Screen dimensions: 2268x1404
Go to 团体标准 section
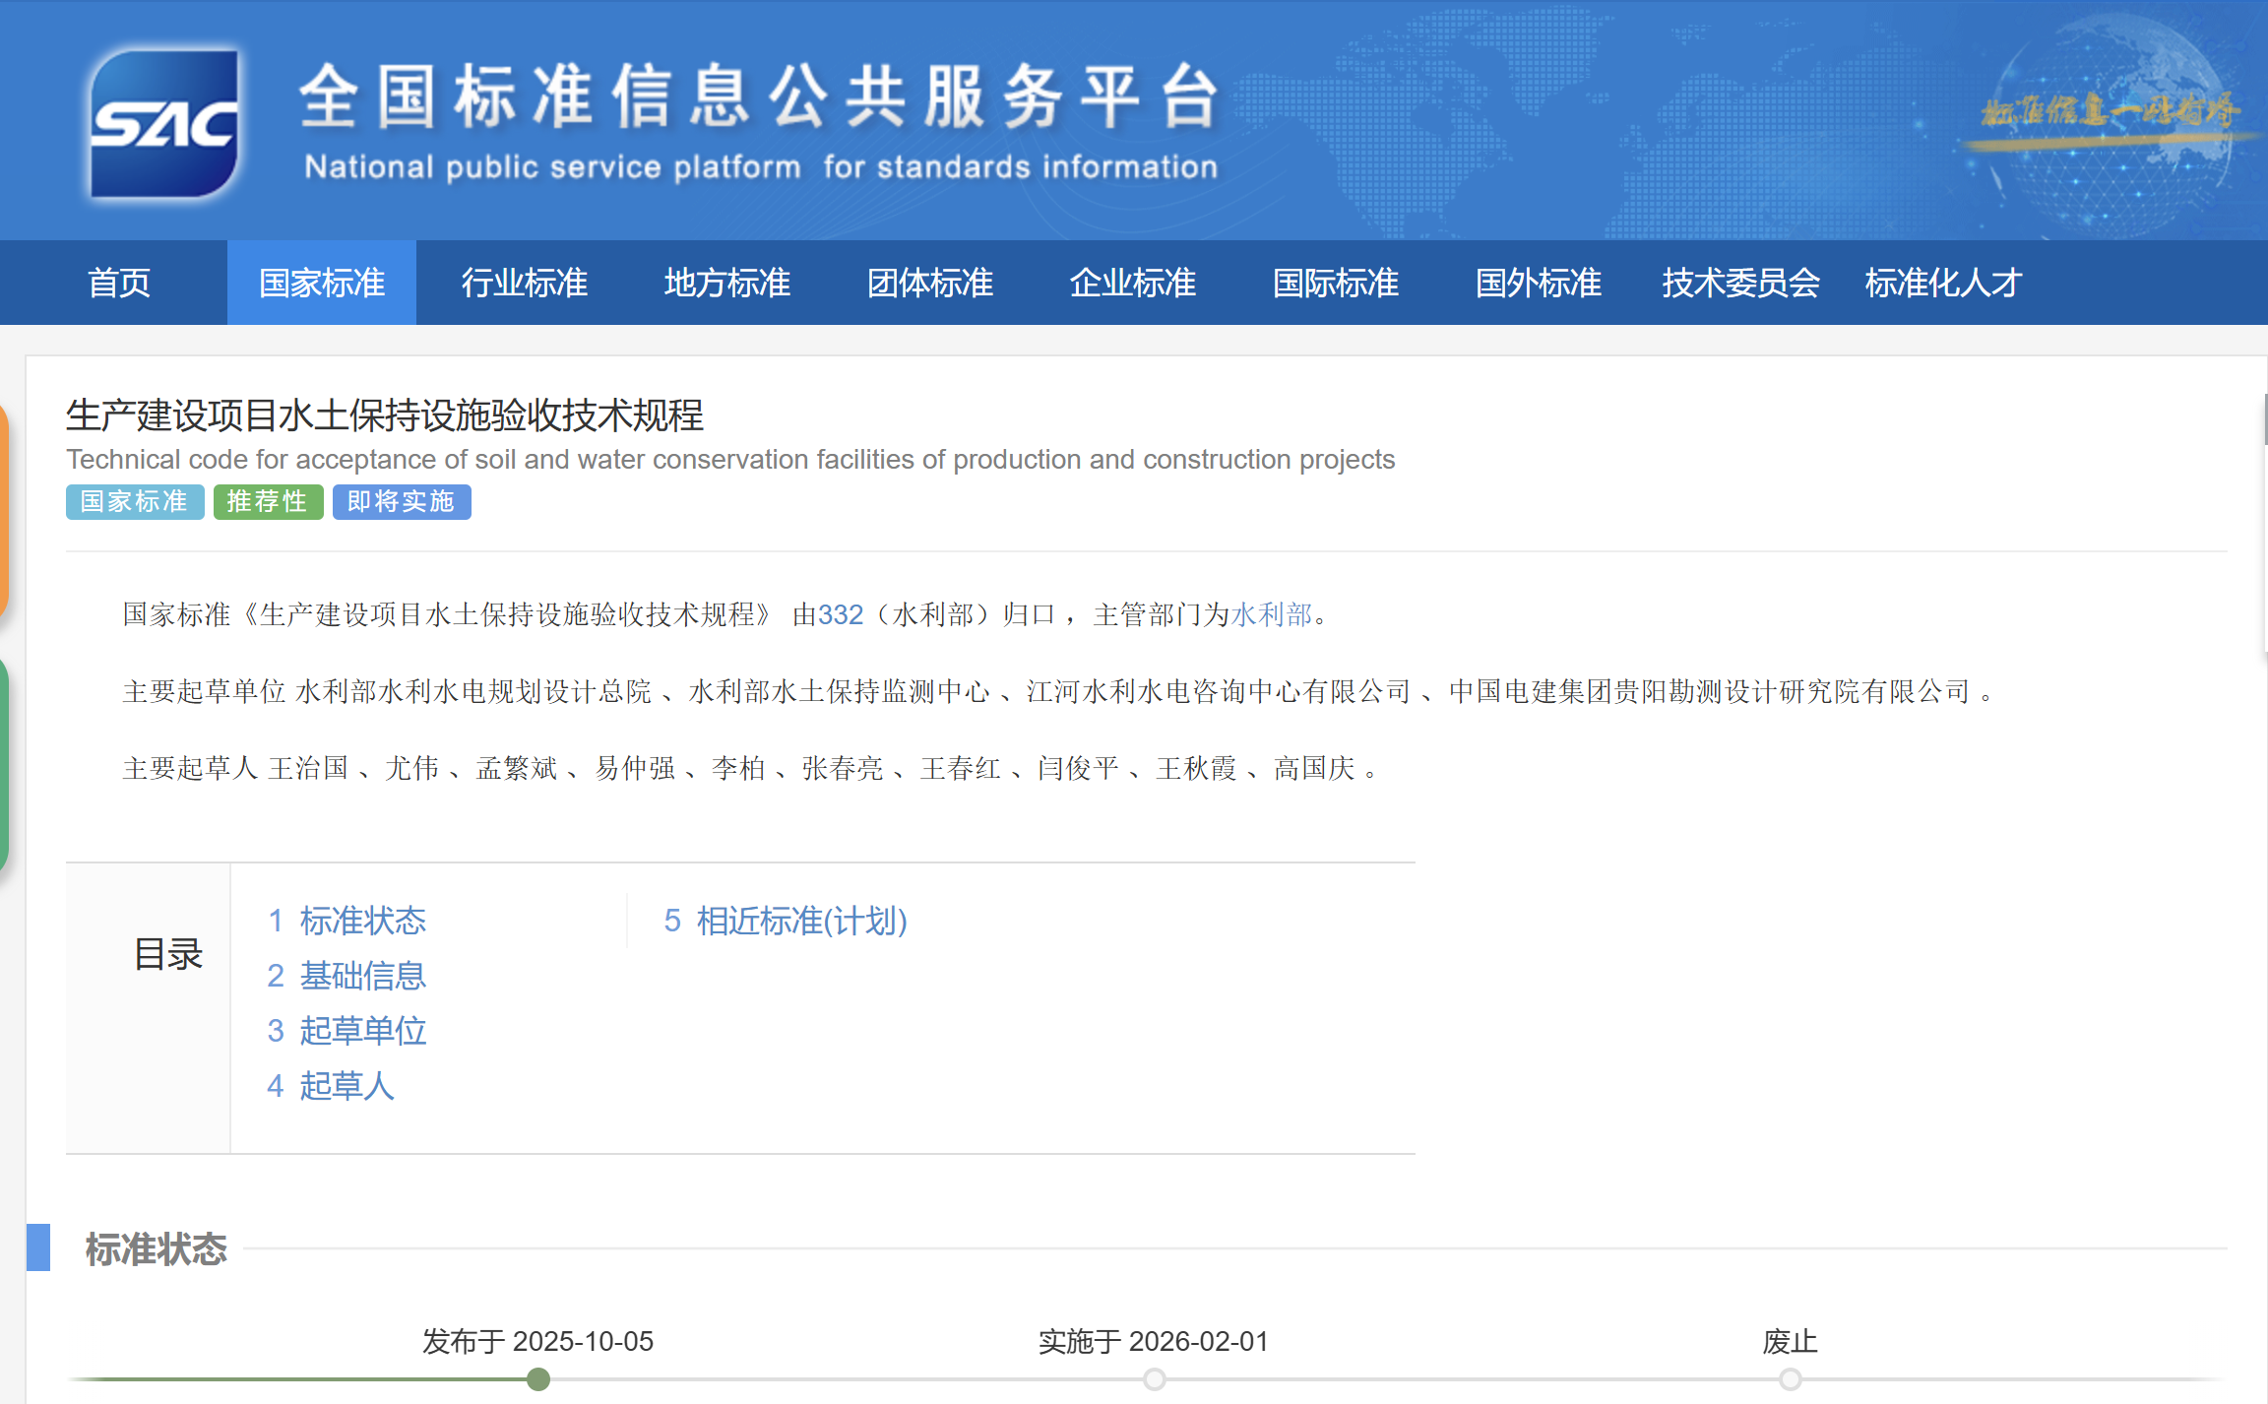(929, 284)
